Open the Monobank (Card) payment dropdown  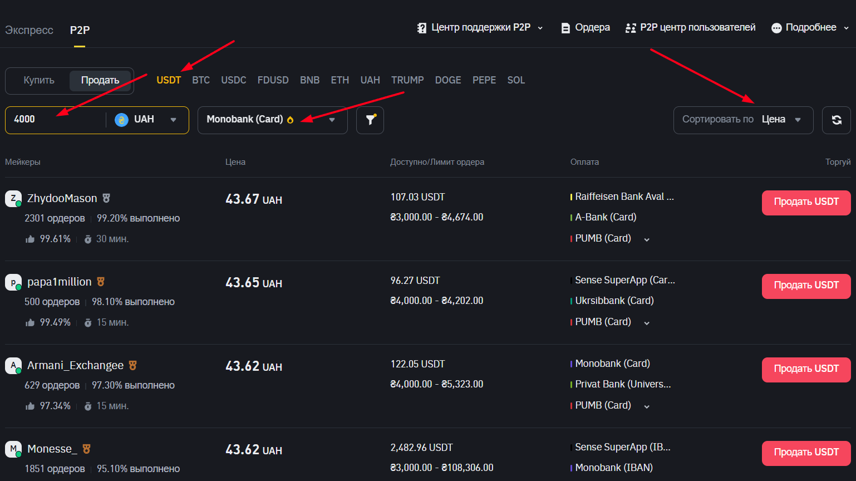(272, 120)
